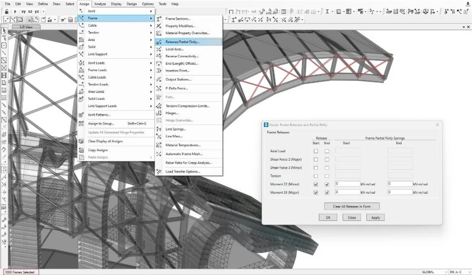Uncheck Moment 33 (Major) Start release
The width and height of the screenshot is (472, 275).
(x=316, y=193)
